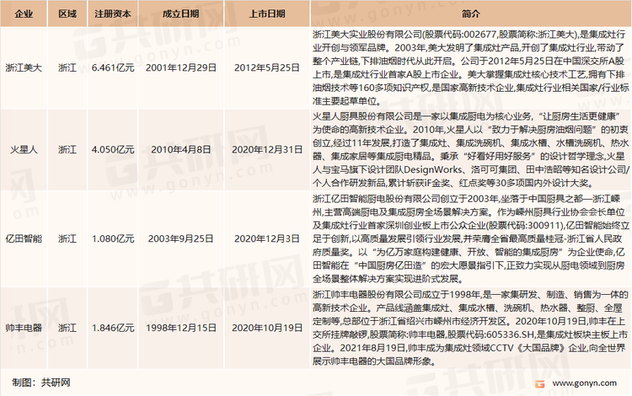632x396 pixels.
Task: Click founding date 1998年12月15日
Action: tap(181, 328)
